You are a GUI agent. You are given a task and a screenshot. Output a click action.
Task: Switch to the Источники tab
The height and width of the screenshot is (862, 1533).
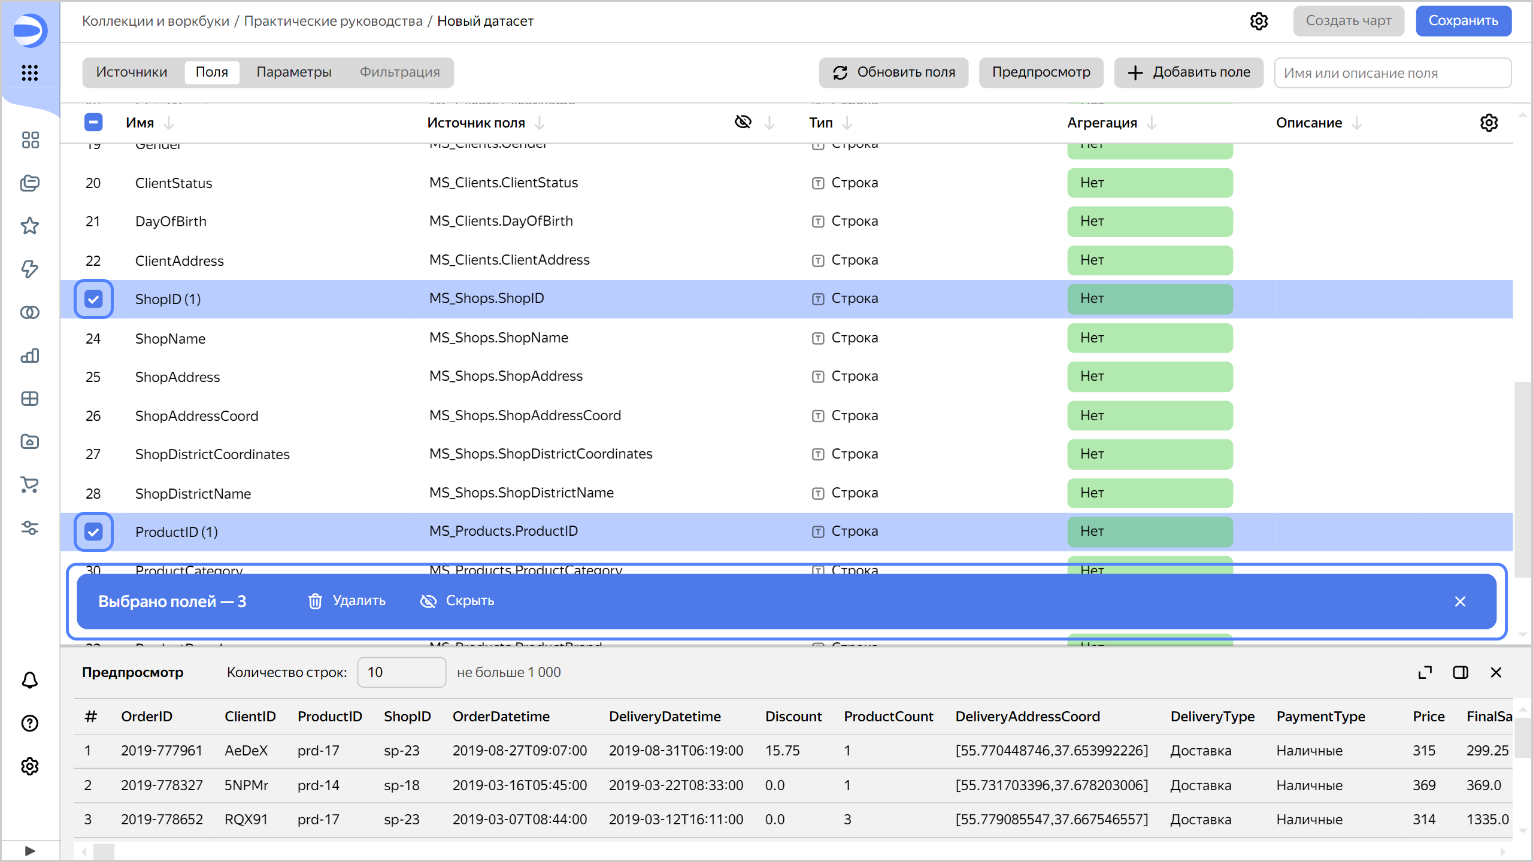tap(132, 72)
